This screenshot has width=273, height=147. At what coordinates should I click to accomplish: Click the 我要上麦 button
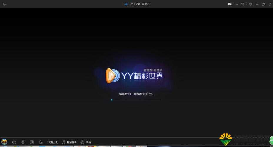(53, 142)
